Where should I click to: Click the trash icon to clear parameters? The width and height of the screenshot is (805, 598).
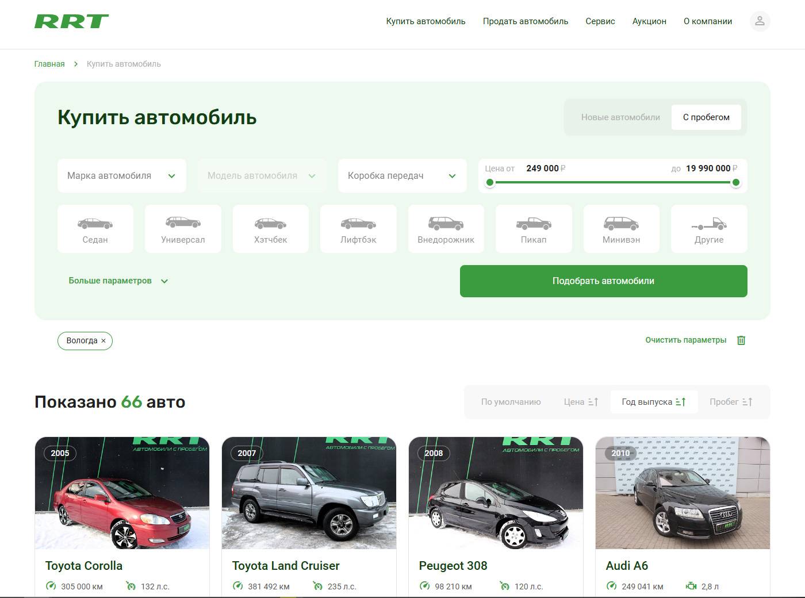(741, 340)
